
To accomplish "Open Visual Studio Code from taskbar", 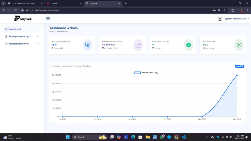I will (x=183, y=137).
